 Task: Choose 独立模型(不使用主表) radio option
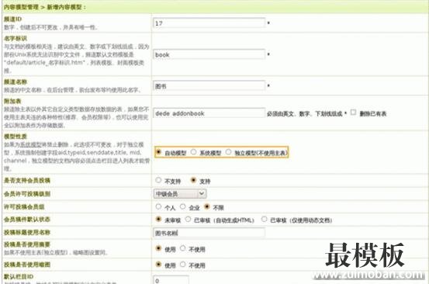228,152
